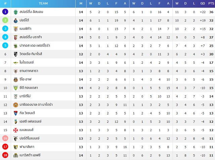Click the M matches column header
The image size is (215, 160).
pyautogui.click(x=81, y=3)
